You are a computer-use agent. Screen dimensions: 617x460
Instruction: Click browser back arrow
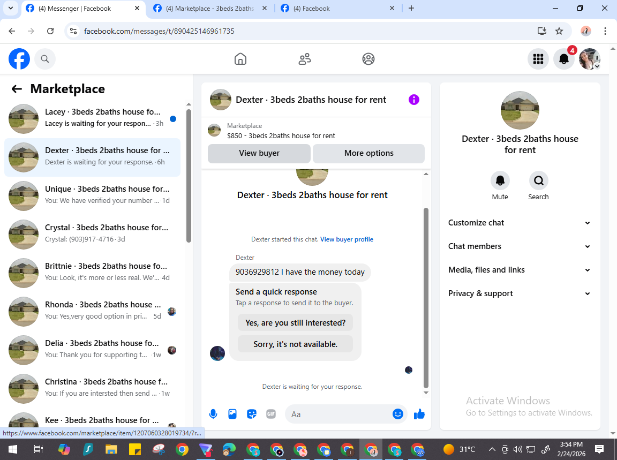point(12,31)
